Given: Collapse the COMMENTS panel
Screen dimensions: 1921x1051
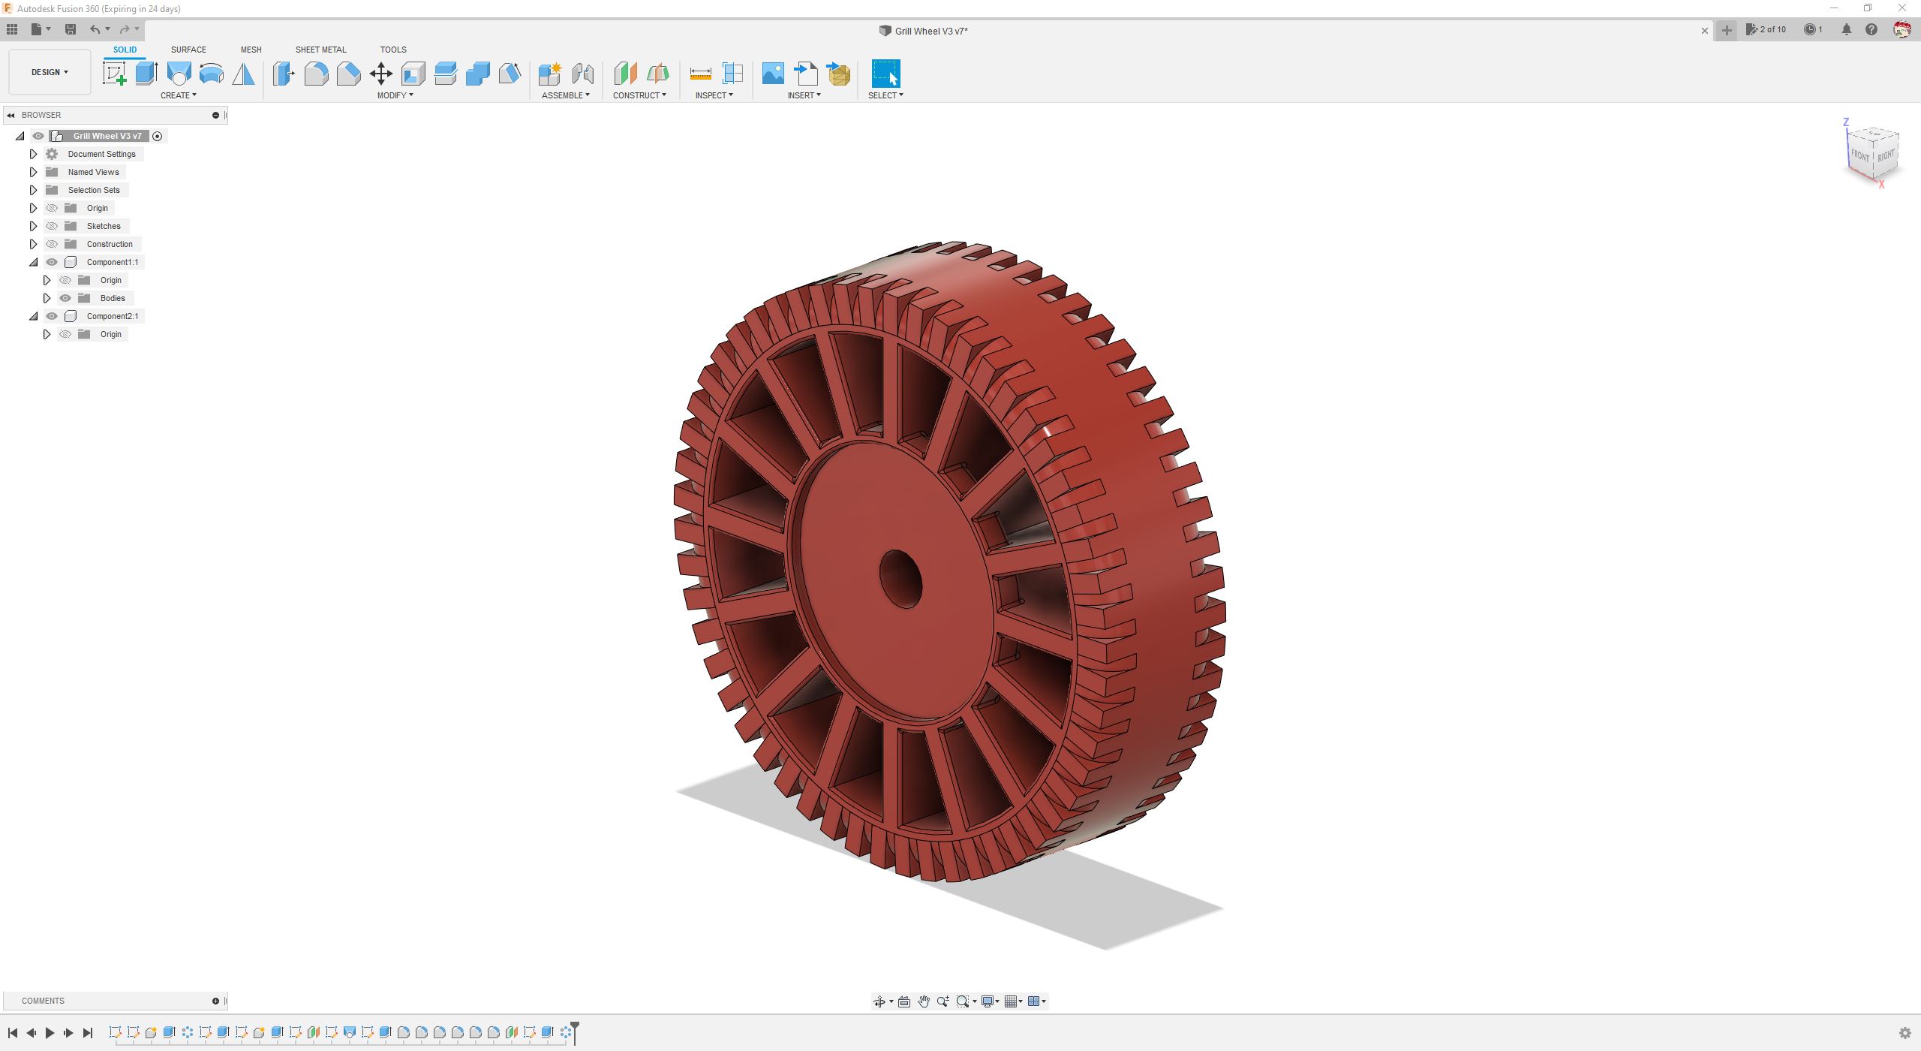Looking at the screenshot, I should 217,1000.
